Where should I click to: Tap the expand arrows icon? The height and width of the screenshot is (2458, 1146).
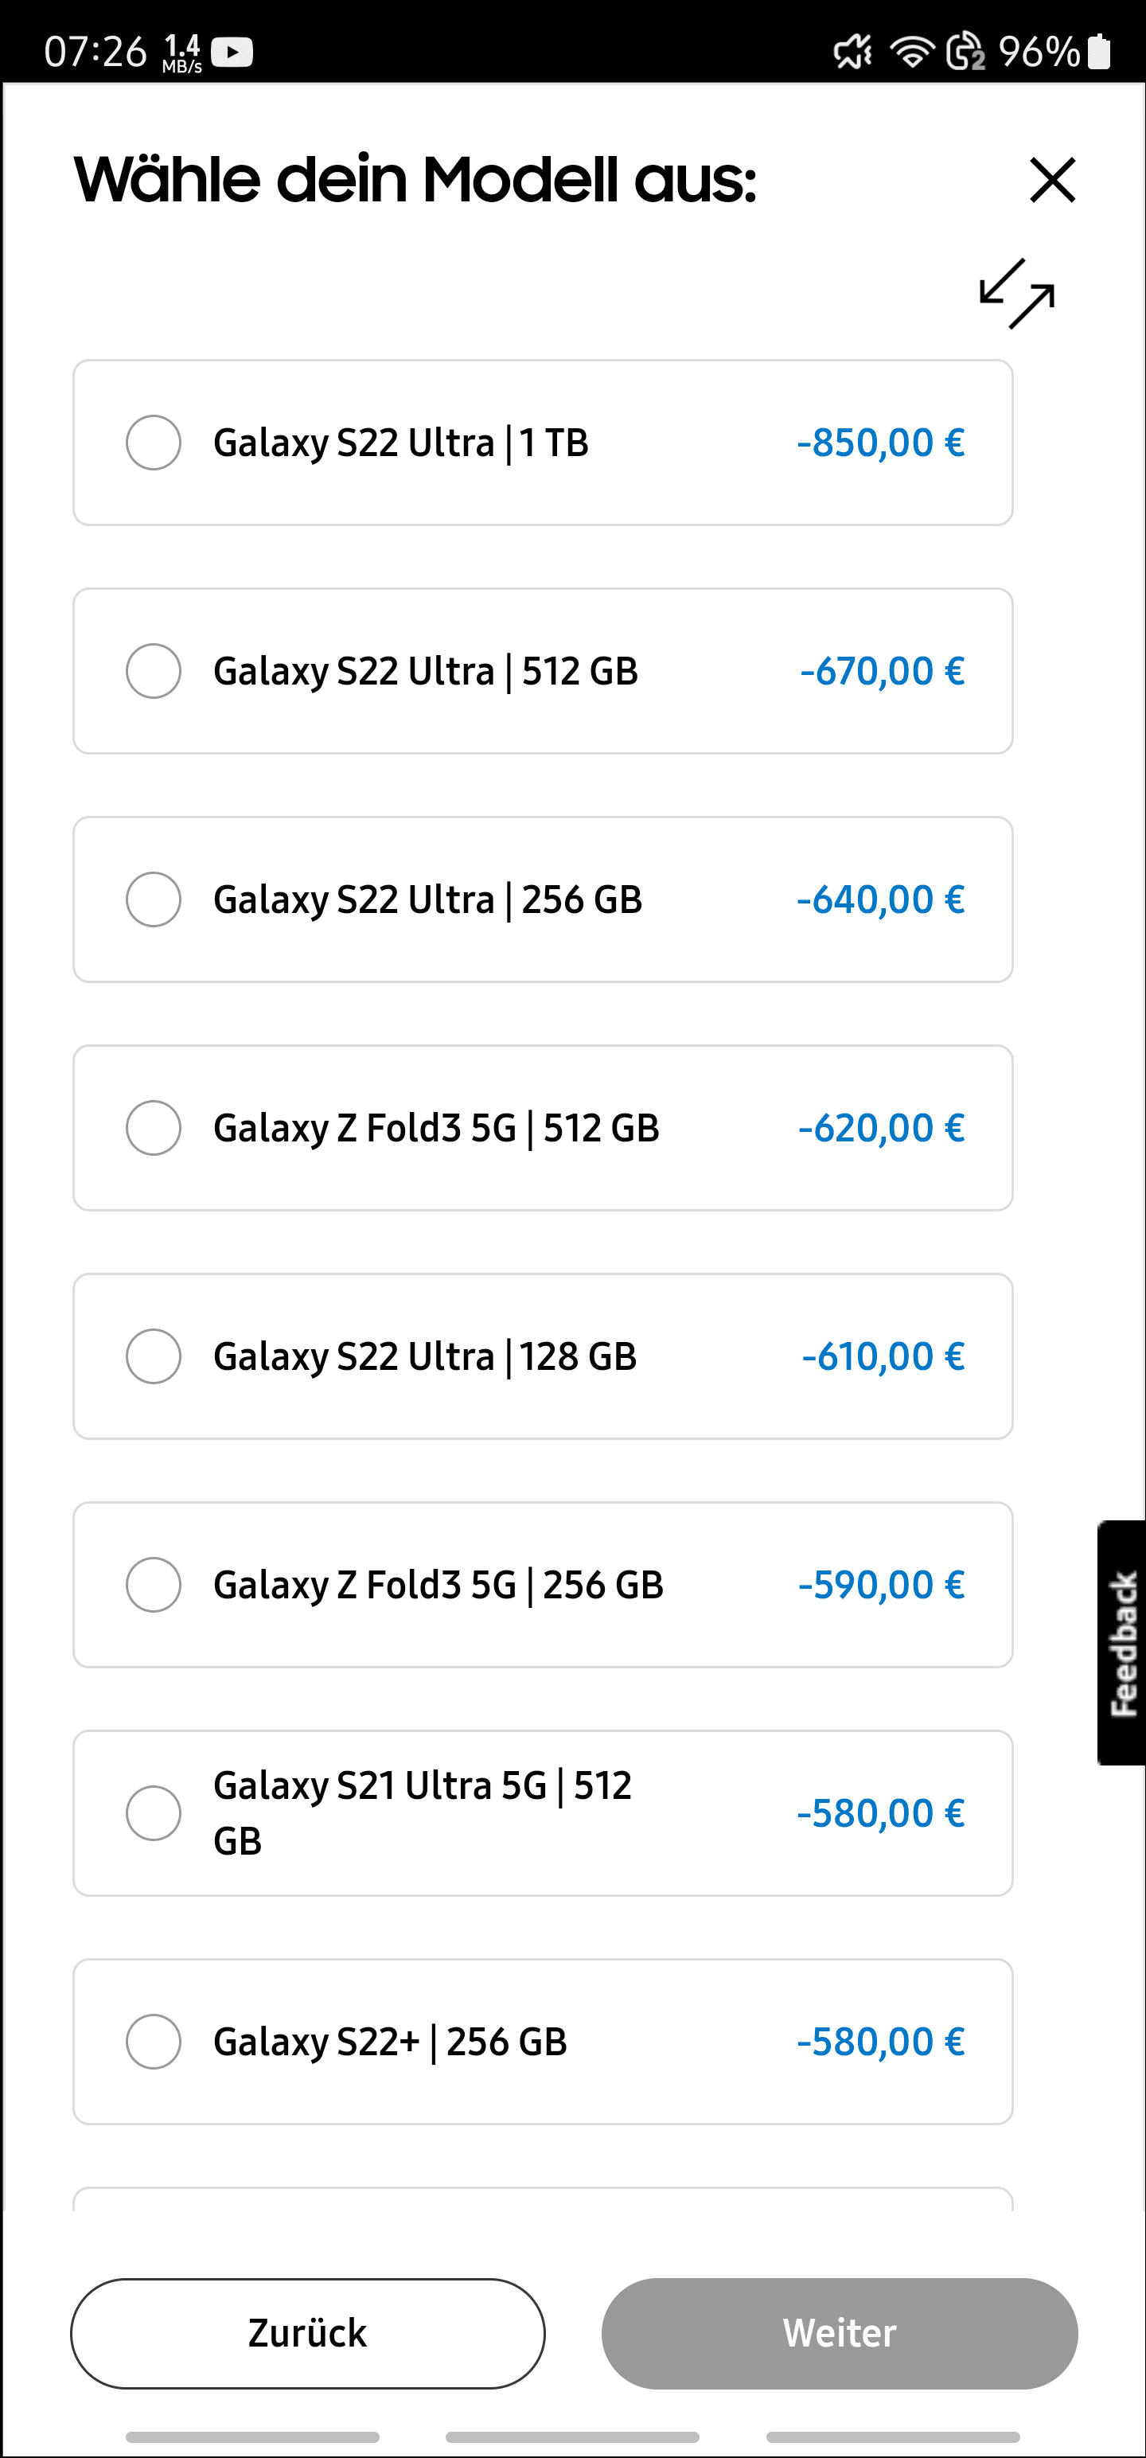click(1017, 294)
